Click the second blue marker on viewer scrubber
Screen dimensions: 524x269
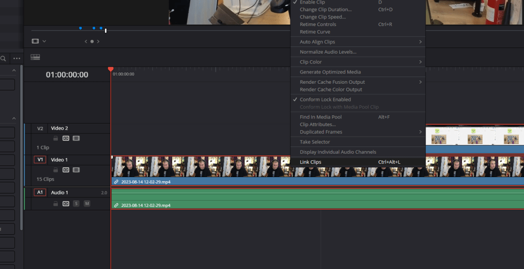click(94, 28)
